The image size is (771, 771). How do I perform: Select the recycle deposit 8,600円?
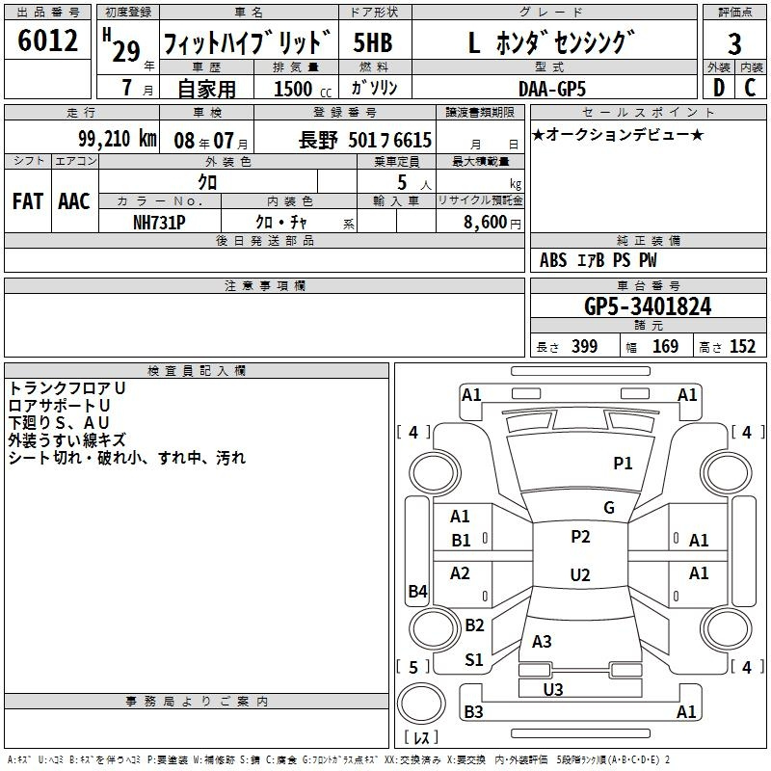(x=492, y=223)
